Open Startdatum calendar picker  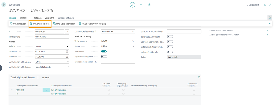coord(67,52)
